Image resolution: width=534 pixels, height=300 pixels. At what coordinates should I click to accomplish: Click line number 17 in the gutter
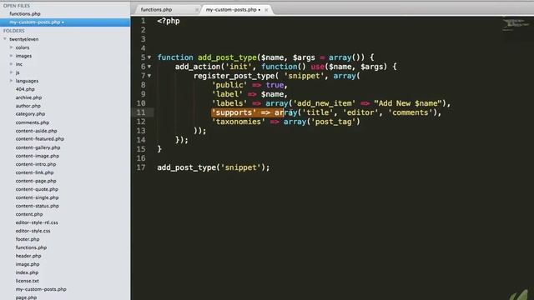click(141, 167)
